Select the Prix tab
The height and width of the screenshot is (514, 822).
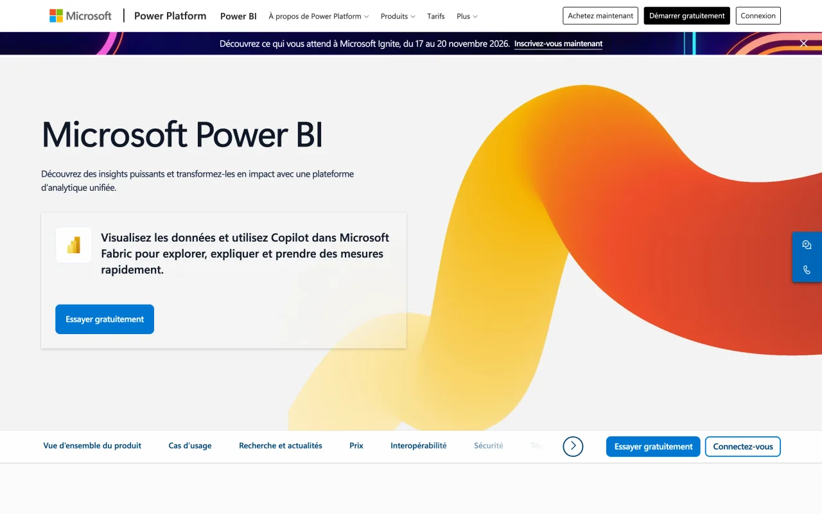tap(356, 445)
